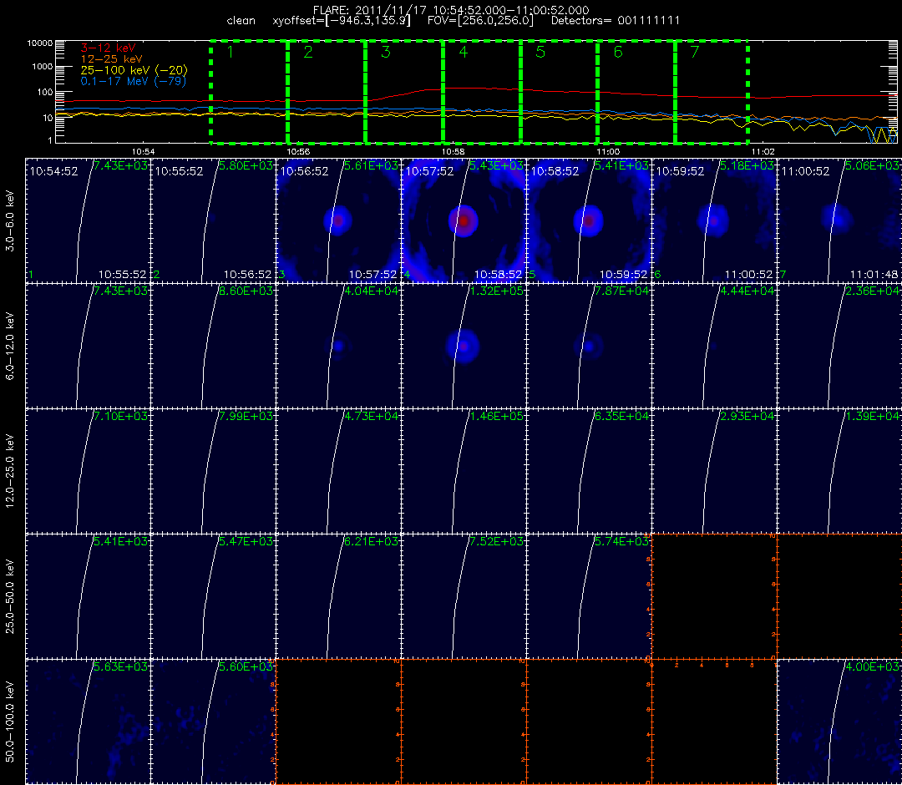
Task: Click the '10:58' time axis label
Action: pyautogui.click(x=454, y=152)
